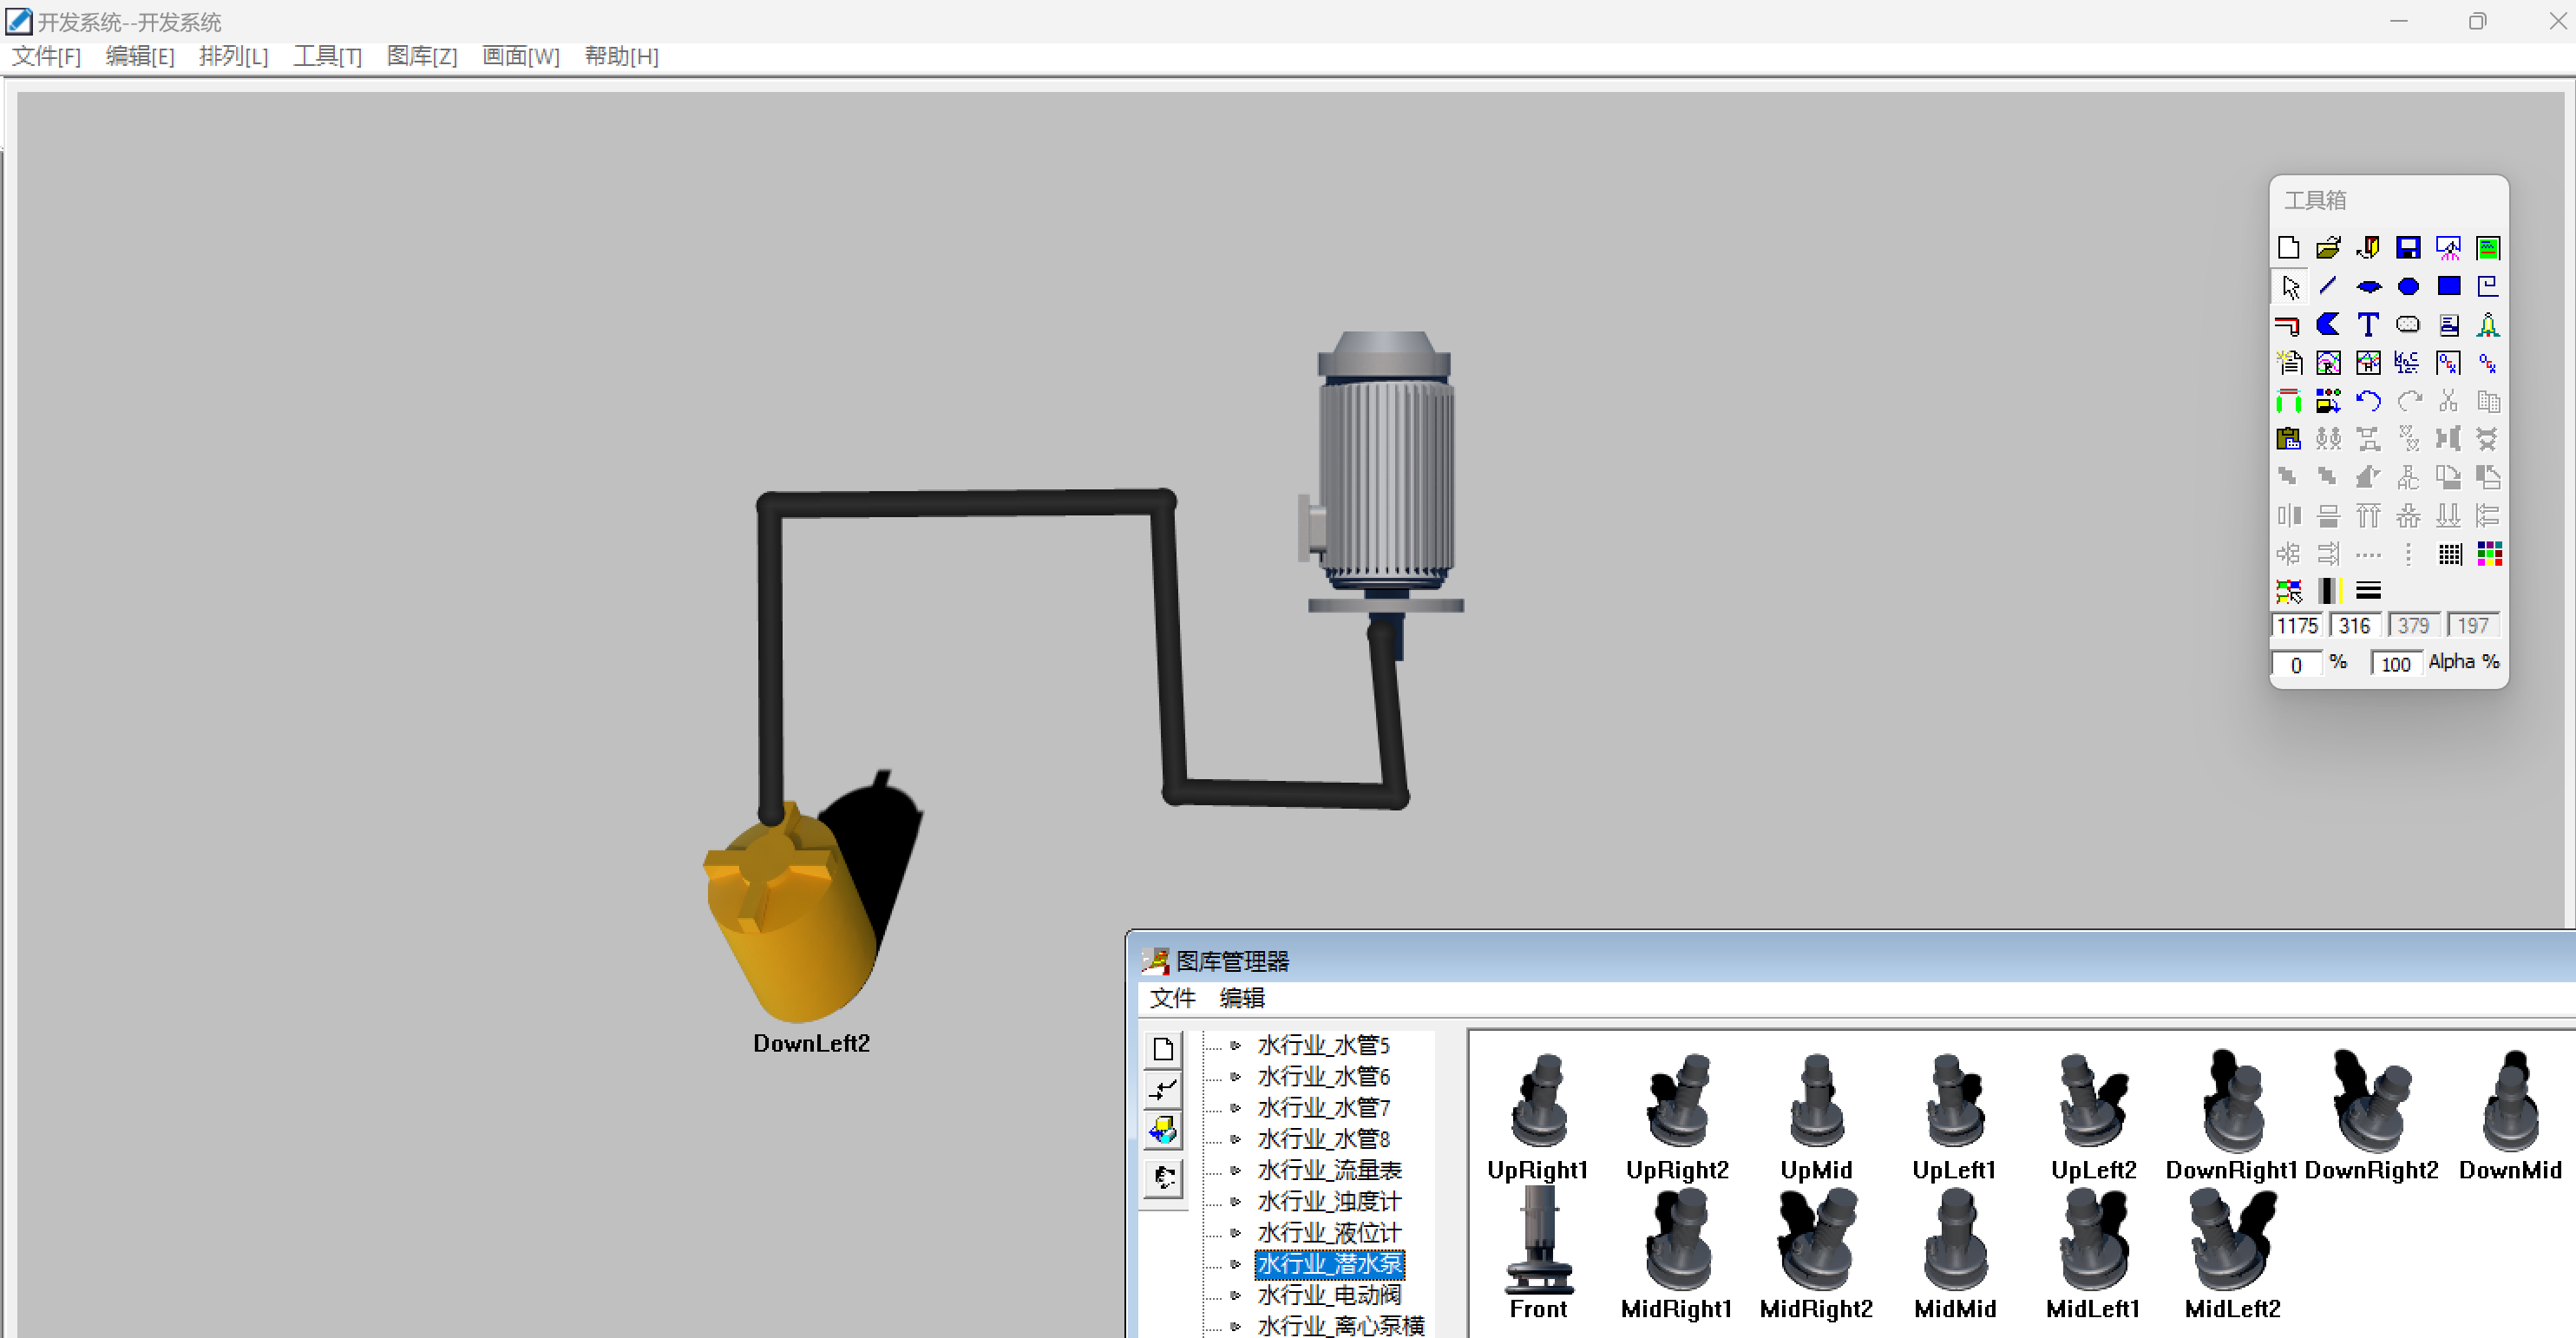Select the UpMid pump thumbnail
The image size is (2576, 1338).
pyautogui.click(x=1816, y=1101)
